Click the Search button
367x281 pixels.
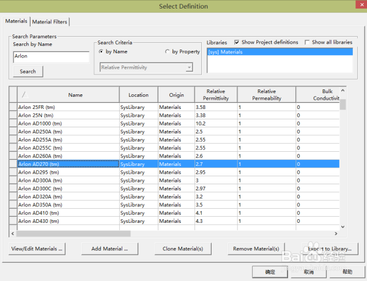click(x=28, y=72)
